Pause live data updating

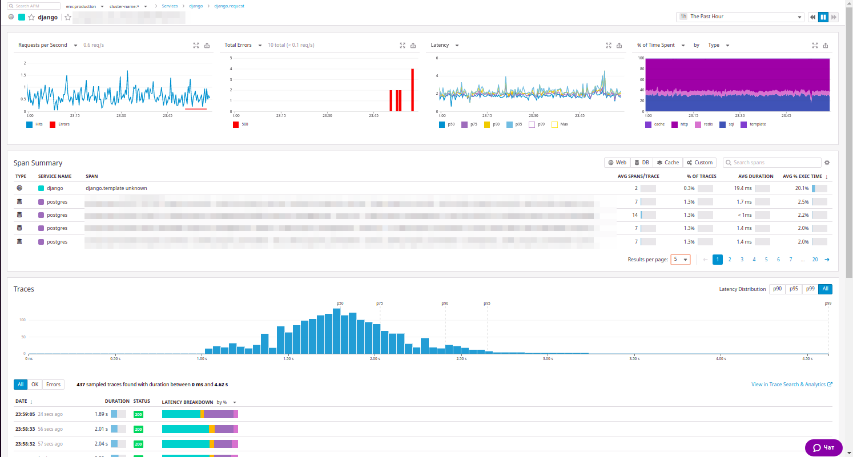click(x=823, y=17)
